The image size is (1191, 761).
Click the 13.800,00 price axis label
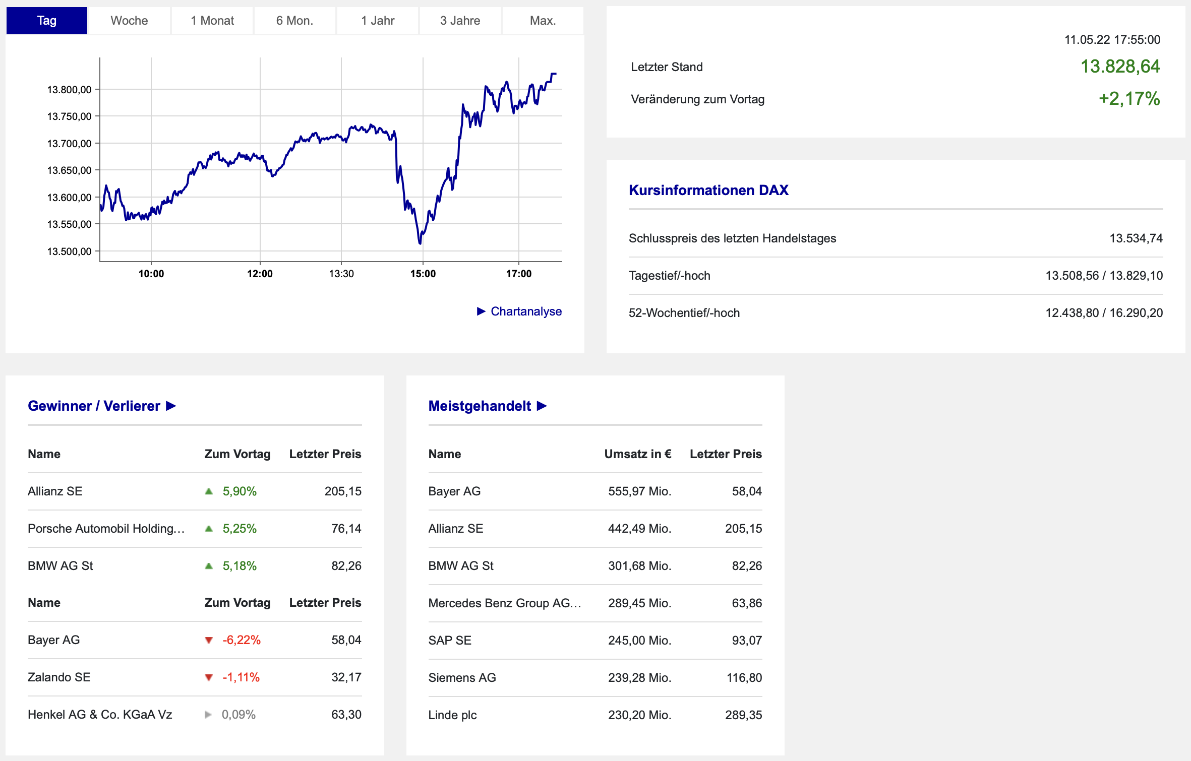point(70,90)
